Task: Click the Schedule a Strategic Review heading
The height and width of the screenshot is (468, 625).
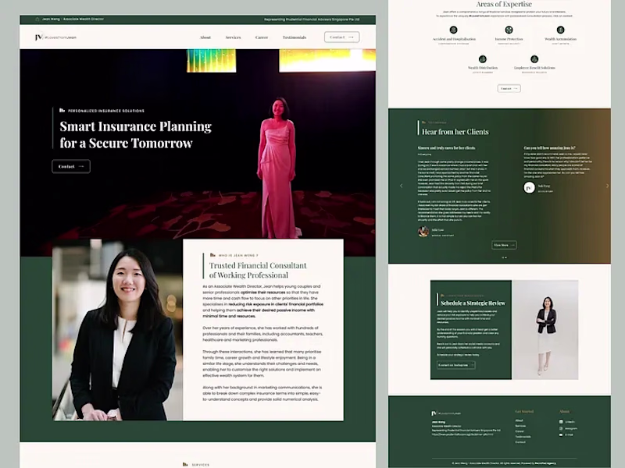Action: [x=473, y=303]
